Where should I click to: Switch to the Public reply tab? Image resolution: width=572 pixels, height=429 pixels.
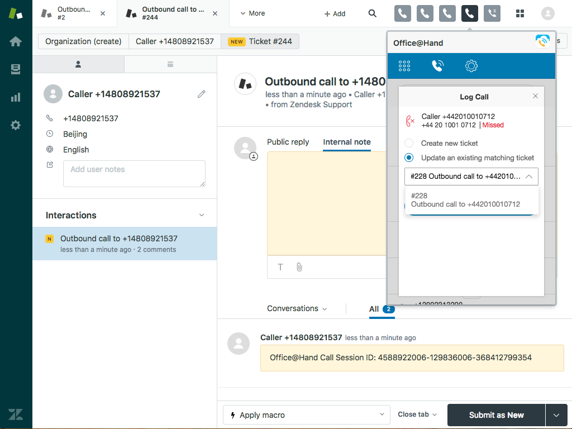point(288,142)
